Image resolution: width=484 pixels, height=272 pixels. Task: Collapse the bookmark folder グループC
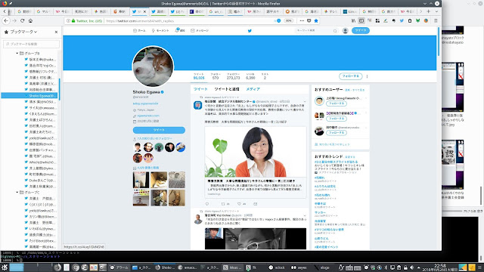[17, 192]
